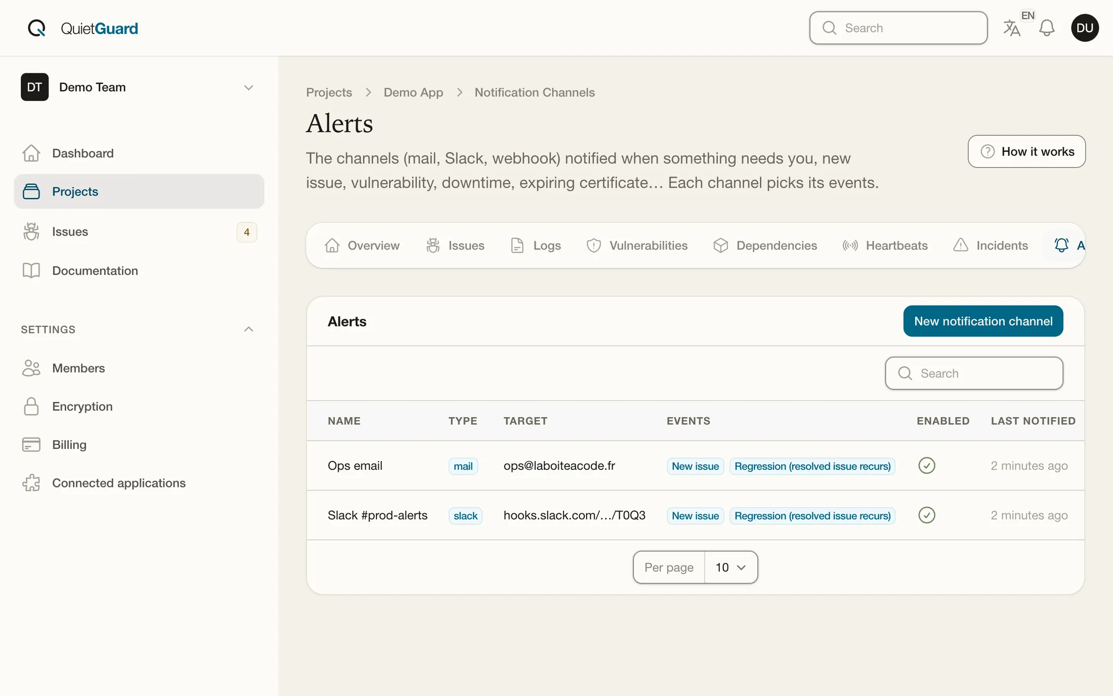
Task: Click the Encryption lock icon
Action: point(31,406)
